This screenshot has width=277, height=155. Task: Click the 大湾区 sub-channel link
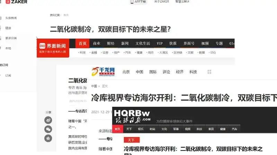click(x=163, y=53)
